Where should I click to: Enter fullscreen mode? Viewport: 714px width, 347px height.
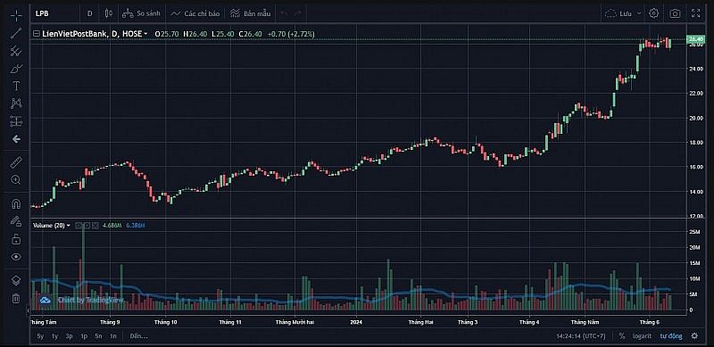tap(695, 13)
